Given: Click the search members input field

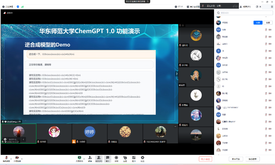Looking at the screenshot, I should pos(244,13).
